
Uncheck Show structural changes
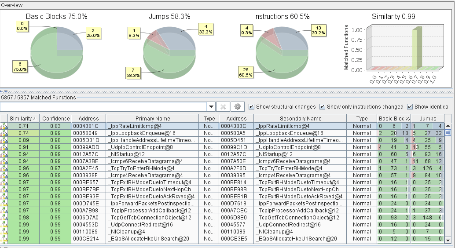pos(252,107)
